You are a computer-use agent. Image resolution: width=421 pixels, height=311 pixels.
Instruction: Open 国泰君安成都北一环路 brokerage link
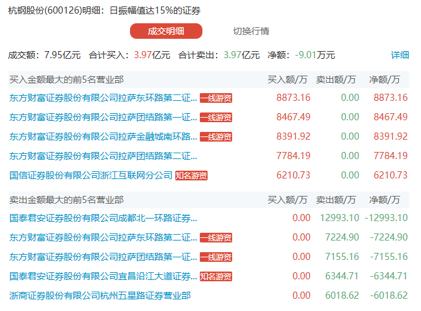(x=103, y=218)
